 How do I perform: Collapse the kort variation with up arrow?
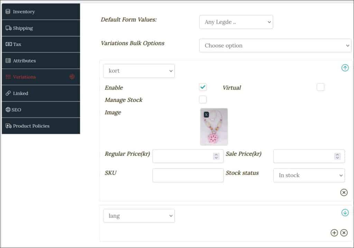pos(345,68)
